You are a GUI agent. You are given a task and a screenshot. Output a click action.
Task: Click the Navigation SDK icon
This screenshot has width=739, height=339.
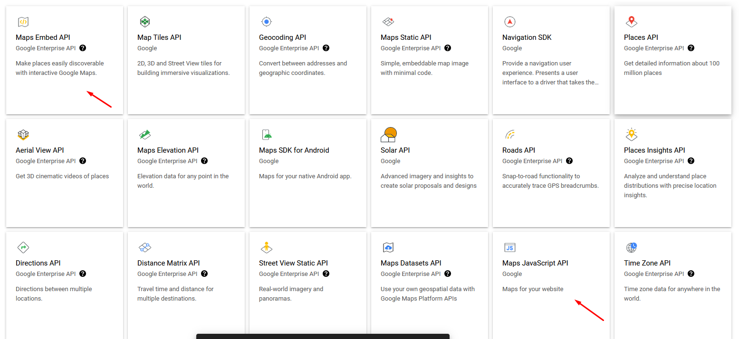[510, 22]
